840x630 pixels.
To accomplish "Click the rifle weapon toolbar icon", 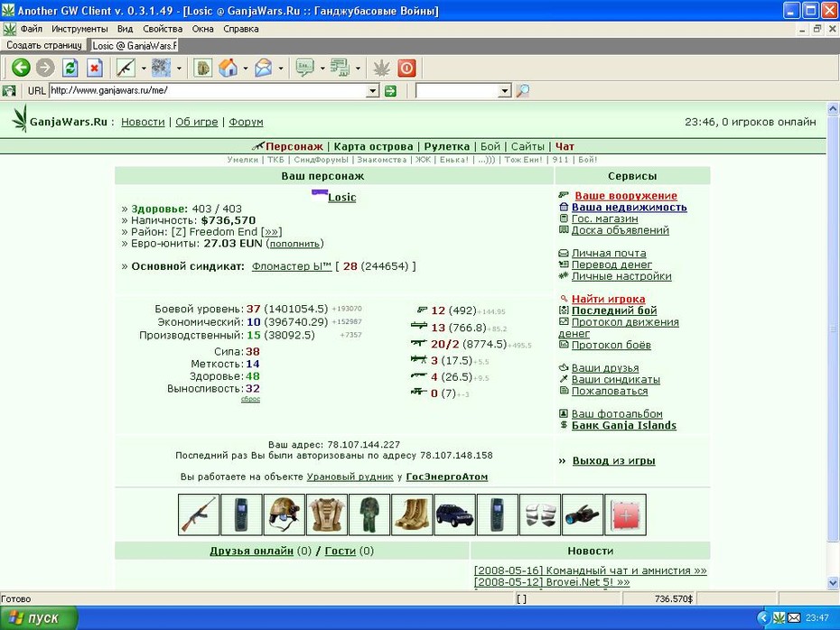I will (x=126, y=68).
